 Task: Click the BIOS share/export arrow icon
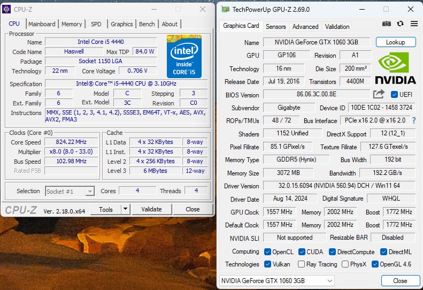click(x=379, y=94)
